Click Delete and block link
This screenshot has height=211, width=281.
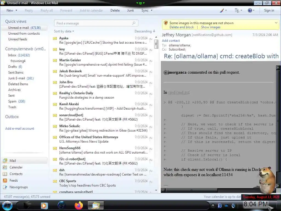pyautogui.click(x=182, y=27)
